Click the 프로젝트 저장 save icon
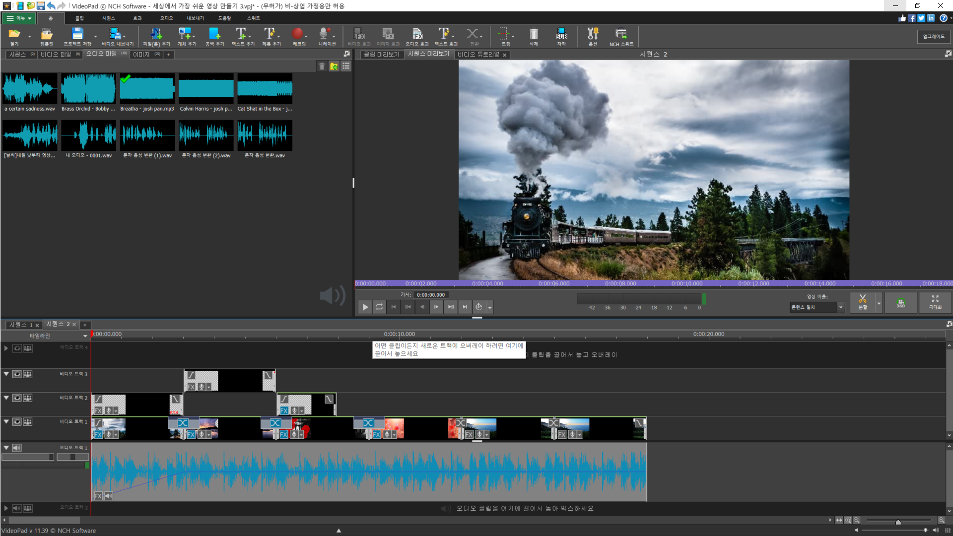This screenshot has width=953, height=536. coord(77,34)
